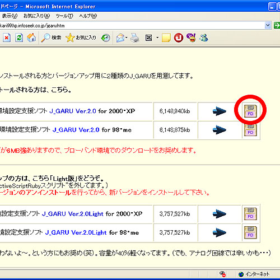Image resolution: width=280 pixels, height=280 pixels.
Task: Open the History clock icon
Action: point(105,38)
